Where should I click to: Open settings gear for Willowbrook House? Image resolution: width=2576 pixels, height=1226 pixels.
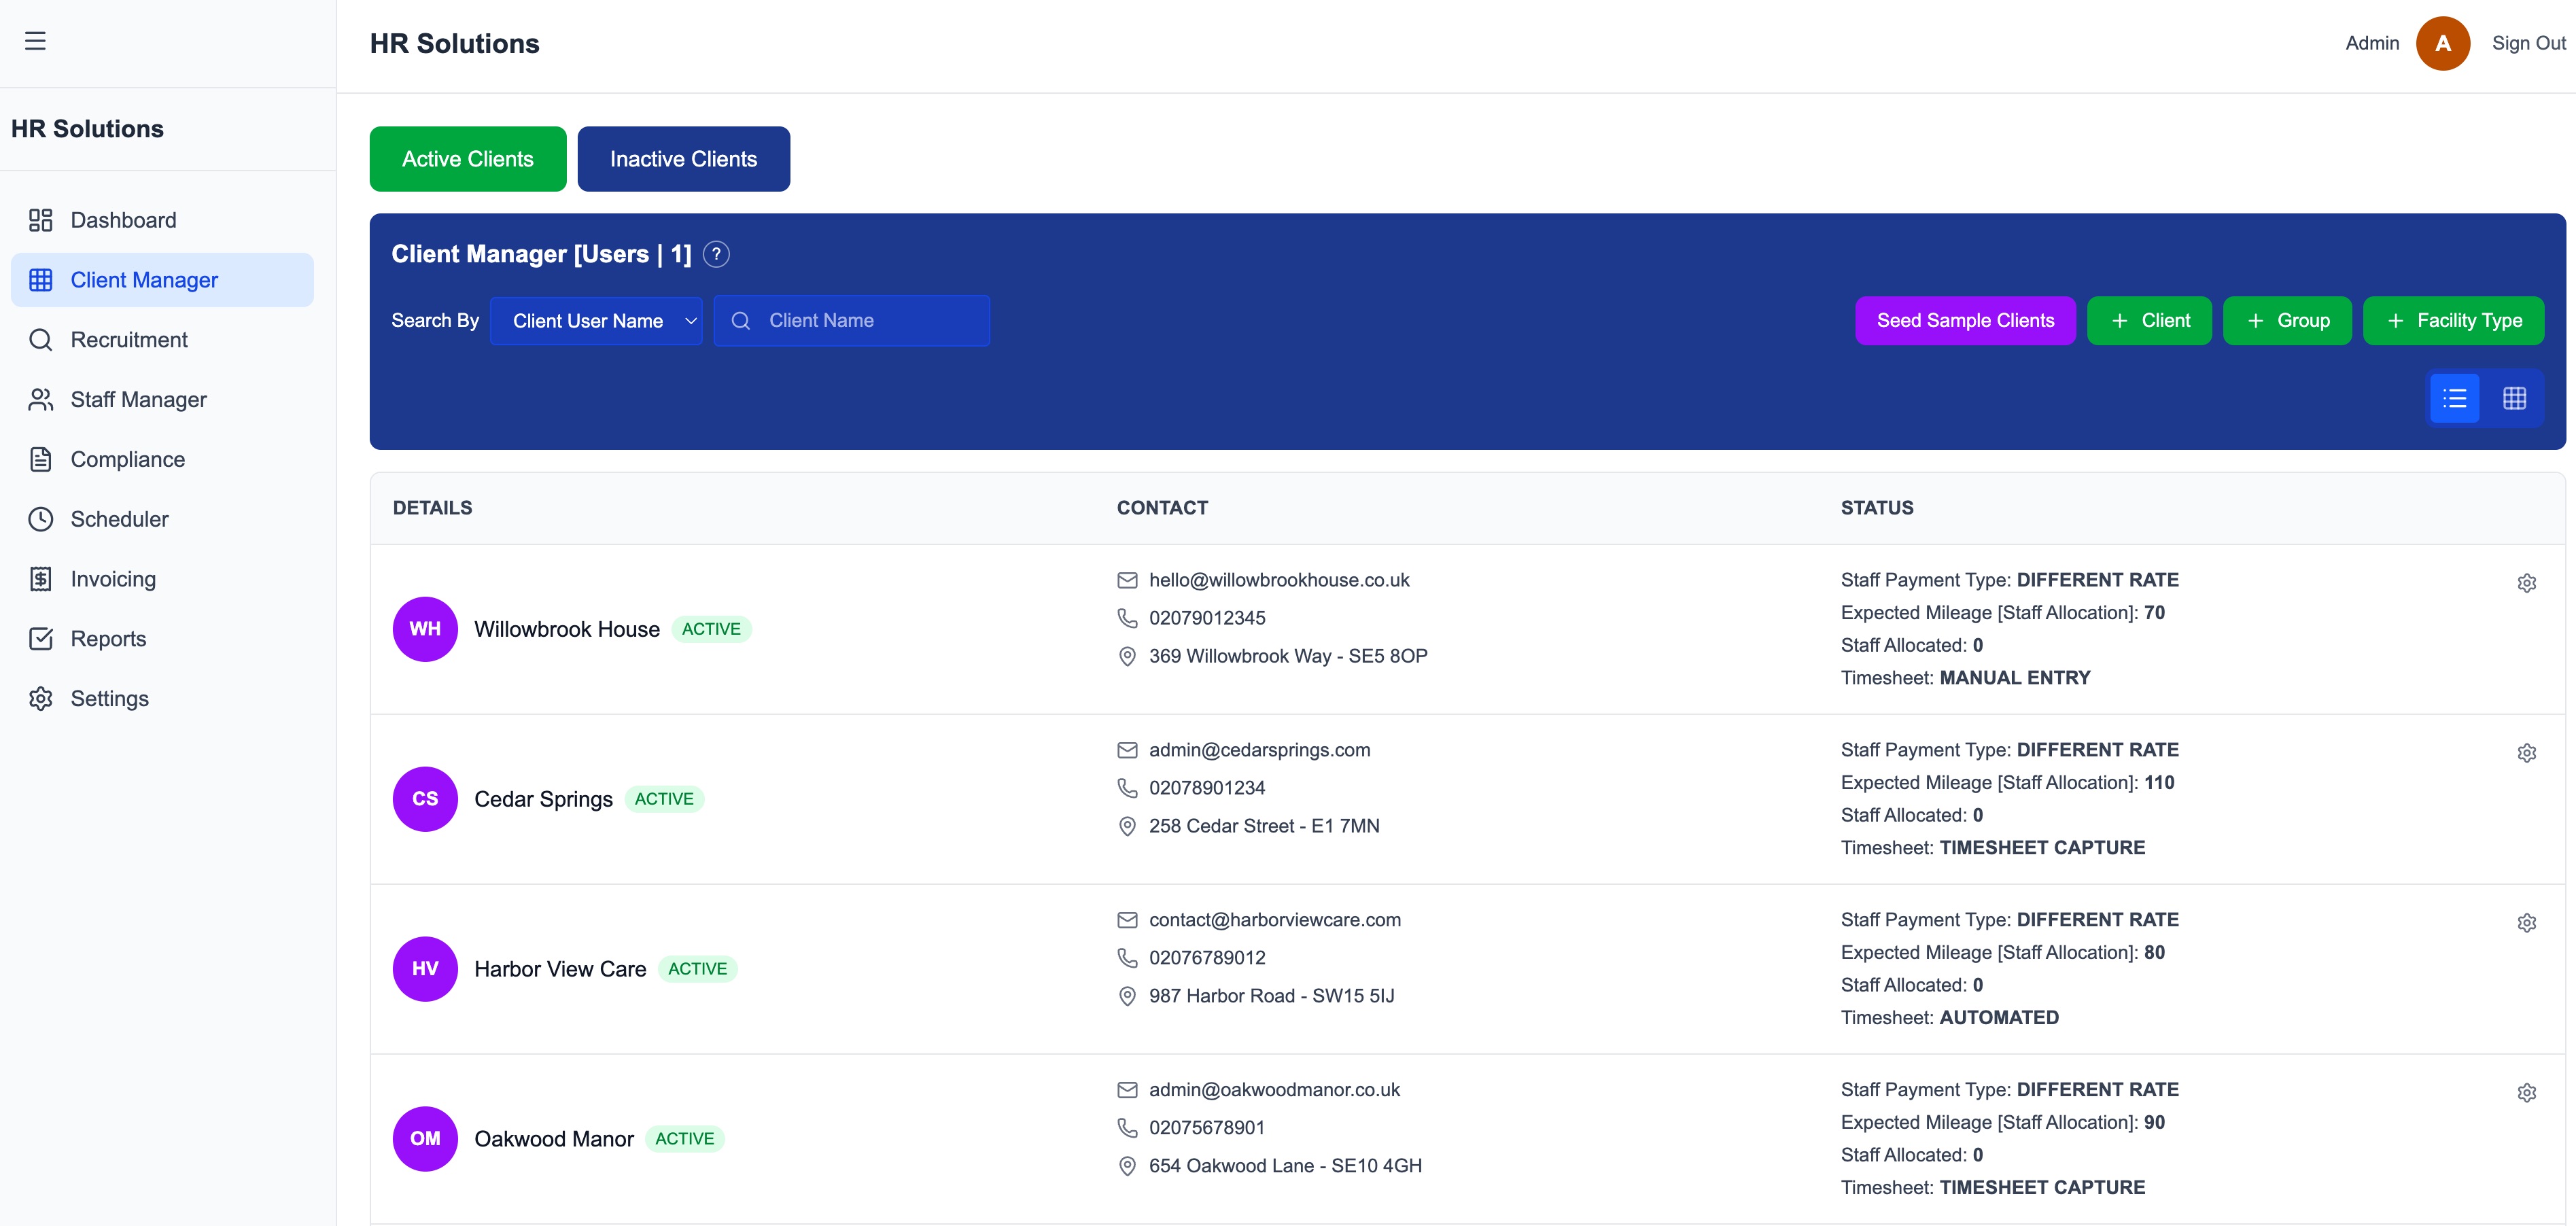(x=2526, y=583)
